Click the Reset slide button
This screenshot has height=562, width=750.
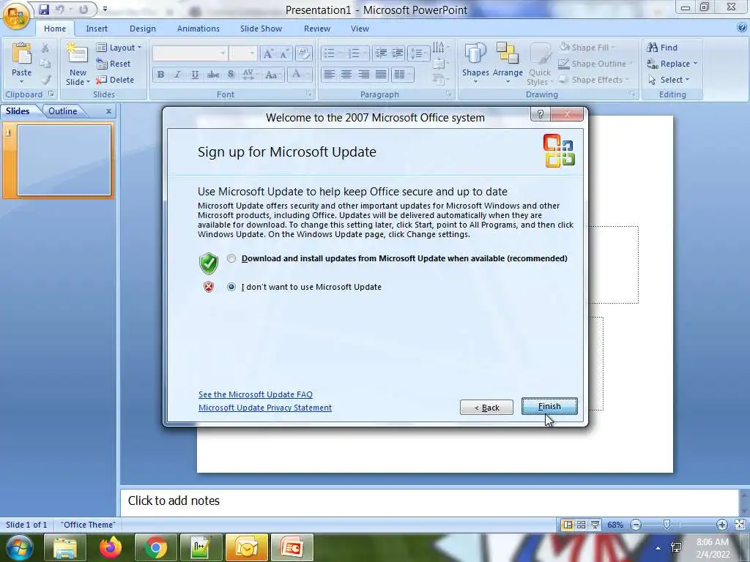(114, 64)
